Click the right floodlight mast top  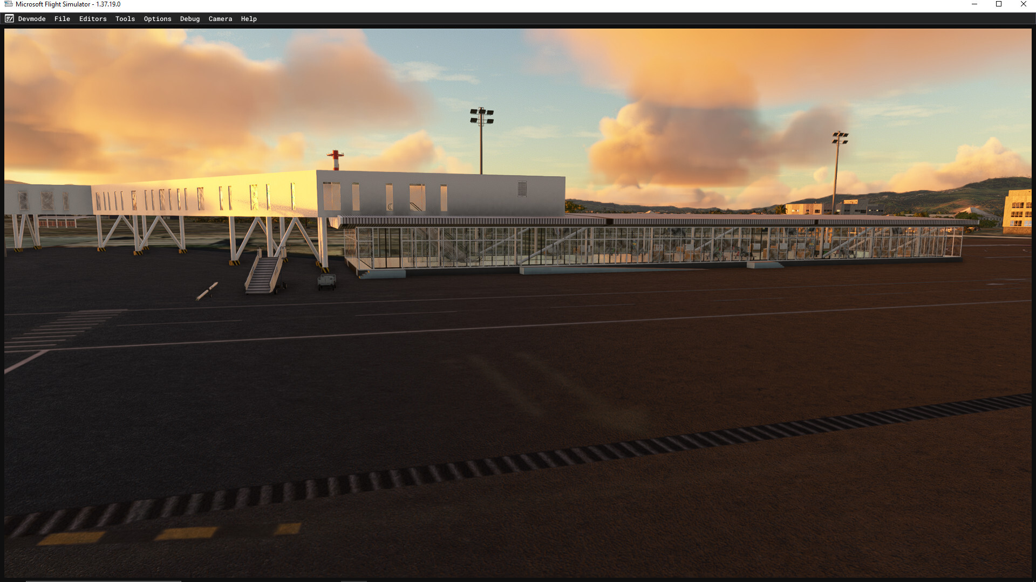click(840, 137)
